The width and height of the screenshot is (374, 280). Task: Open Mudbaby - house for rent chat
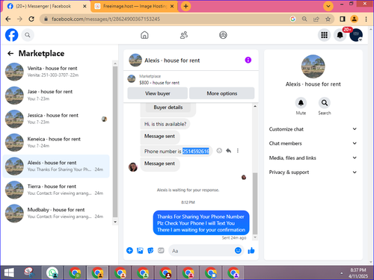[x=56, y=214]
